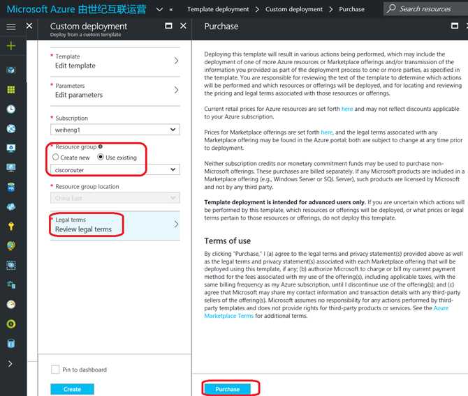Viewport: 468px width, 396px height.
Task: Open the gauge meter sidebar icon
Action: click(x=11, y=304)
